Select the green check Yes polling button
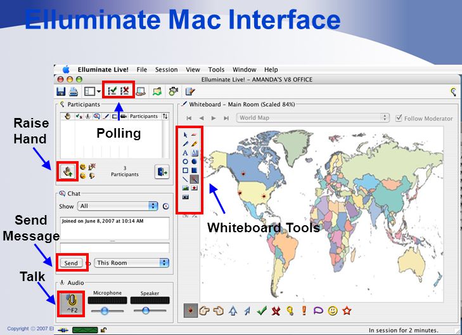Image resolution: width=462 pixels, height=335 pixels. click(x=112, y=91)
